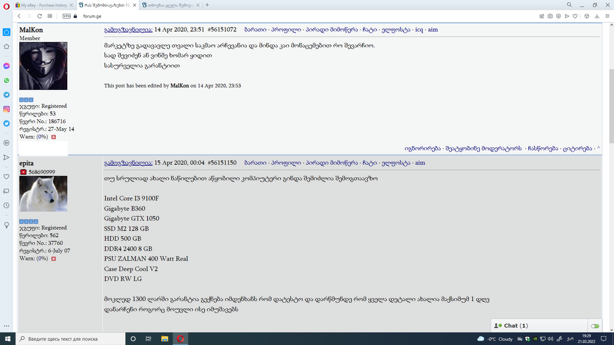Open a new tab with plus
614x345 pixels.
tap(207, 5)
